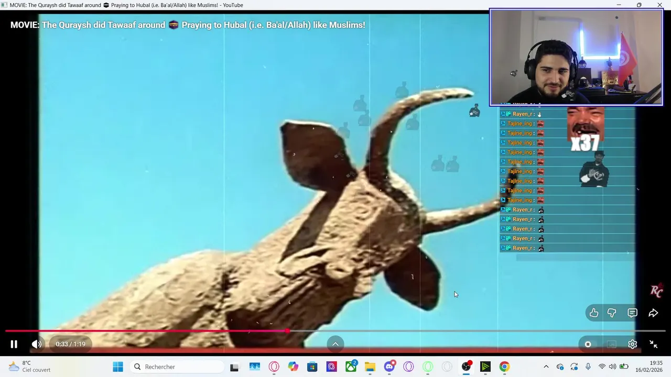Exit full screen mode
This screenshot has height=377, width=671.
pos(653,344)
